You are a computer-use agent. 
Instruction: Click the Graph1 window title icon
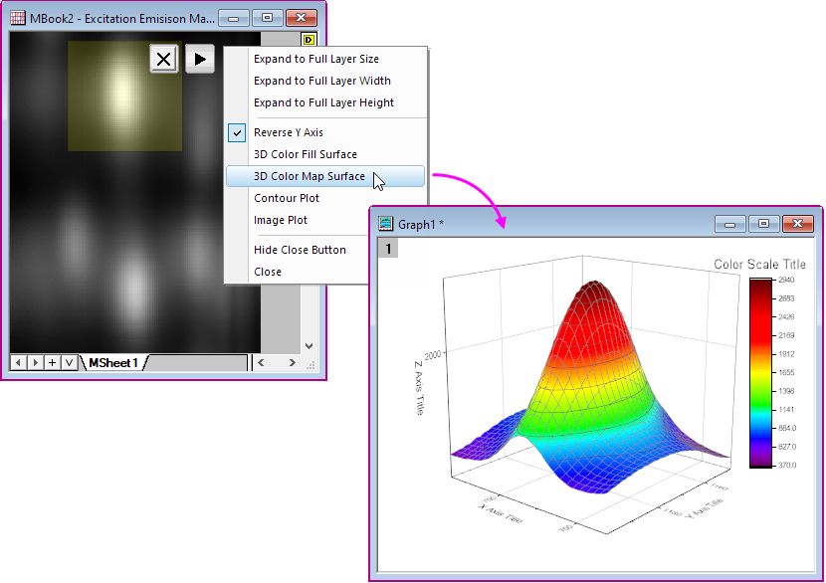[385, 224]
